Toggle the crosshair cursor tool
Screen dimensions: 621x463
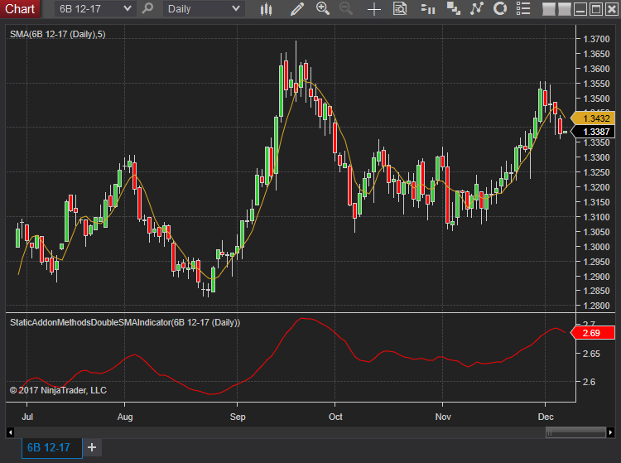click(x=374, y=9)
